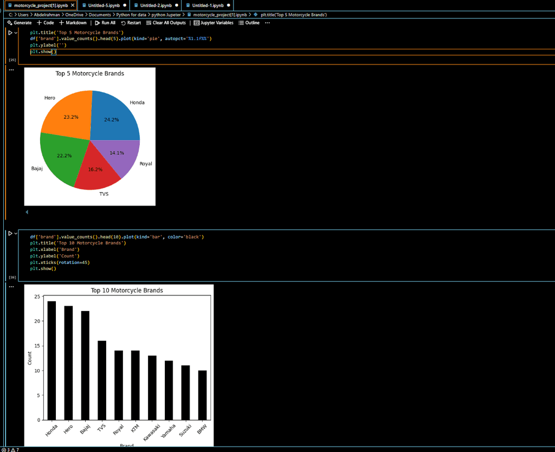This screenshot has width=555, height=452.
Task: Click the BMW bar in the bar chart
Action: coord(203,396)
